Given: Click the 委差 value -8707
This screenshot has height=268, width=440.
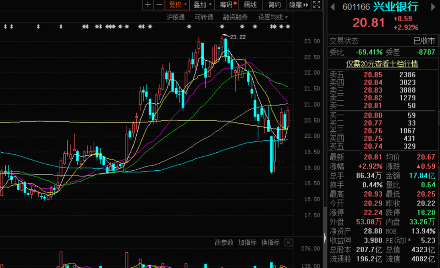Looking at the screenshot, I should point(425,52).
